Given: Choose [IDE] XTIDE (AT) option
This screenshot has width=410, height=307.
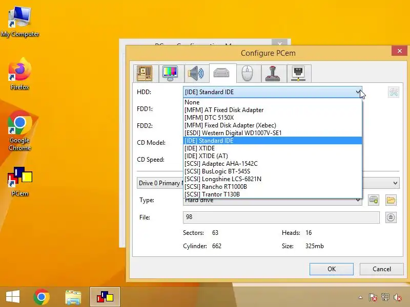Looking at the screenshot, I should (273, 156).
